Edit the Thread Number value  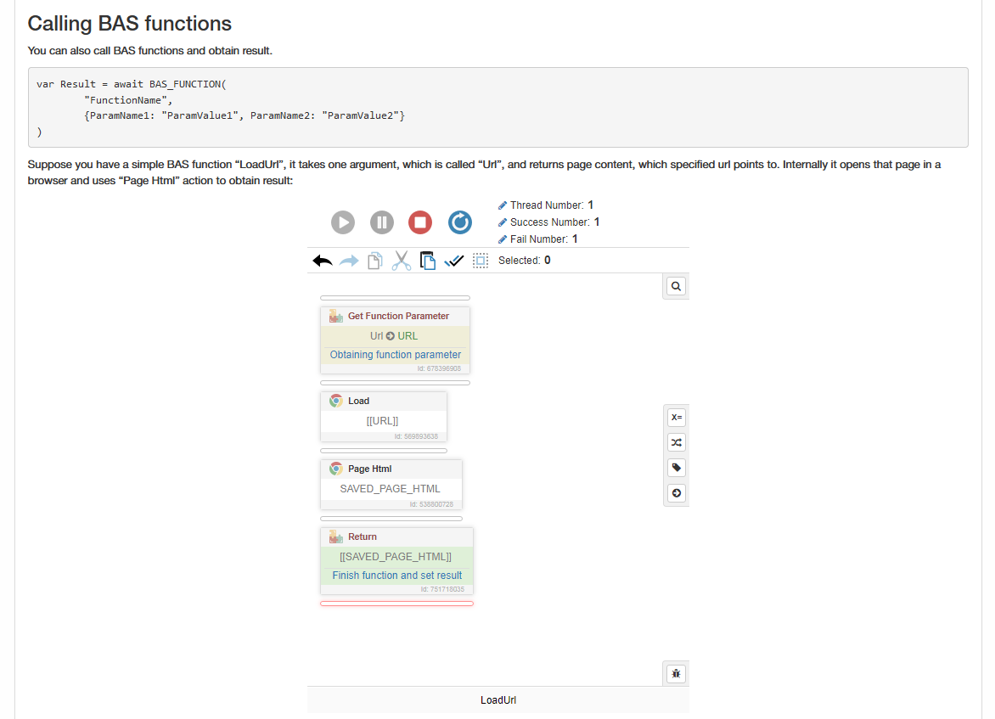click(503, 205)
